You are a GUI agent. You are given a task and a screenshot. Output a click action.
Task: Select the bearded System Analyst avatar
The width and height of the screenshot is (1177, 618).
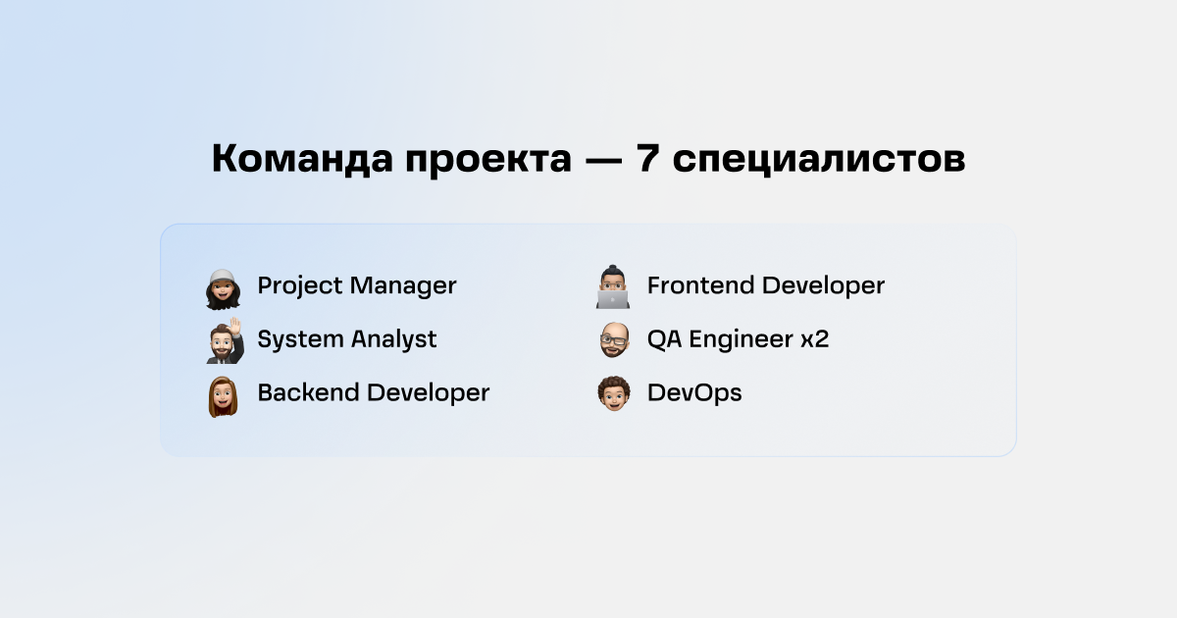[224, 341]
